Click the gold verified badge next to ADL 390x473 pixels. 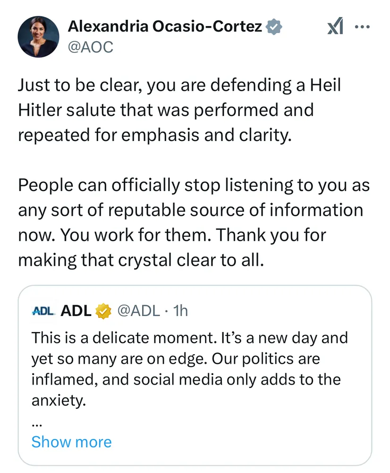[x=104, y=311]
